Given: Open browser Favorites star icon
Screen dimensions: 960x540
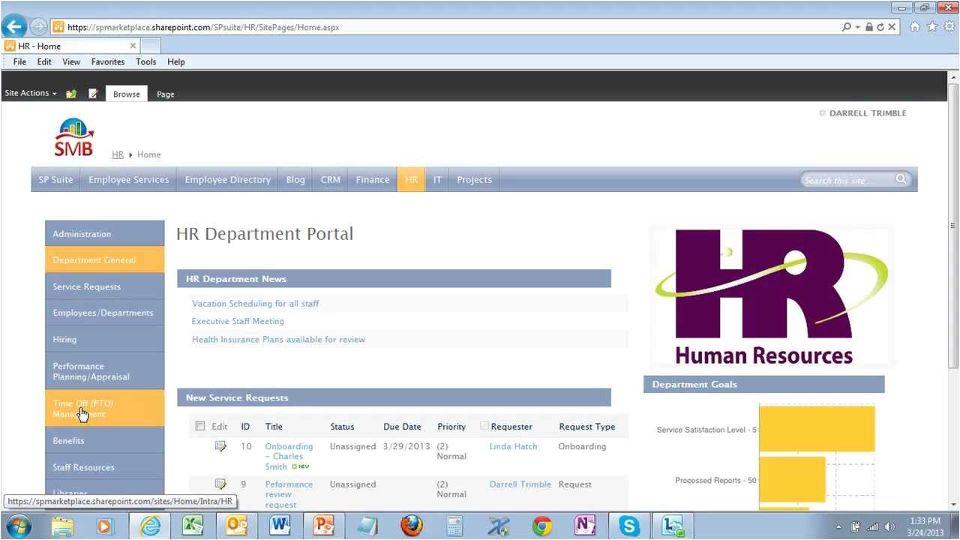Looking at the screenshot, I should pyautogui.click(x=931, y=27).
